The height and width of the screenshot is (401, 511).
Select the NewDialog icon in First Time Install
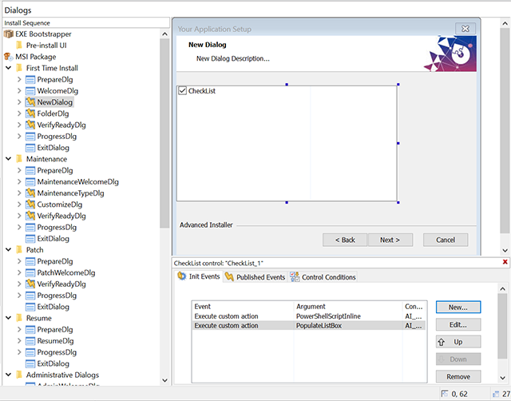30,102
